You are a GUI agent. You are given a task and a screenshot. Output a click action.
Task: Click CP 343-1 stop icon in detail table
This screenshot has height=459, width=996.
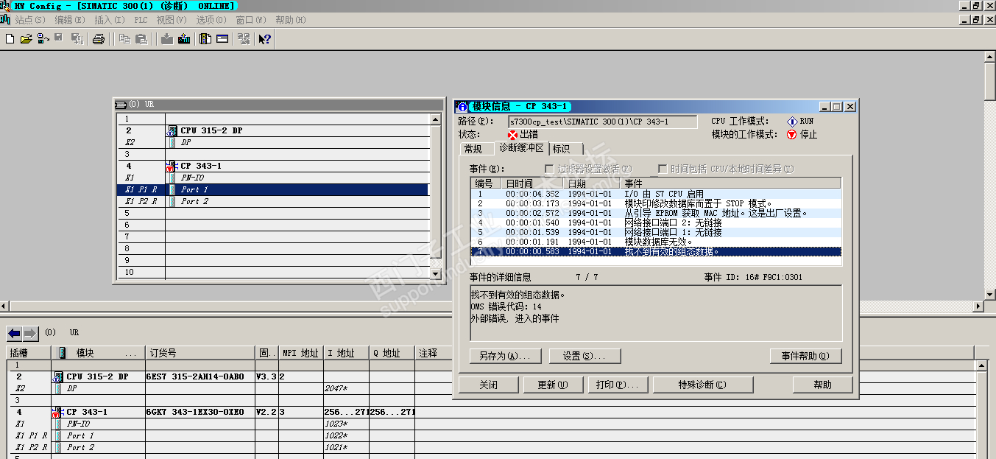[58, 412]
